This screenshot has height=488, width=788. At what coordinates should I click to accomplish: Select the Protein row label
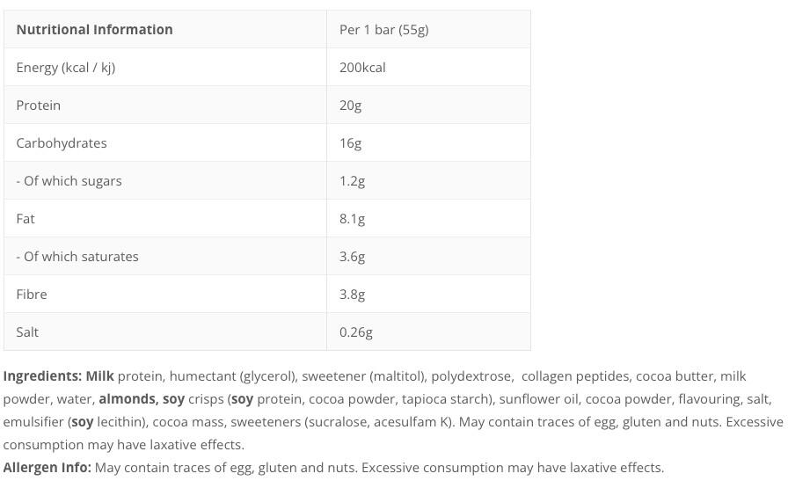[x=39, y=105]
